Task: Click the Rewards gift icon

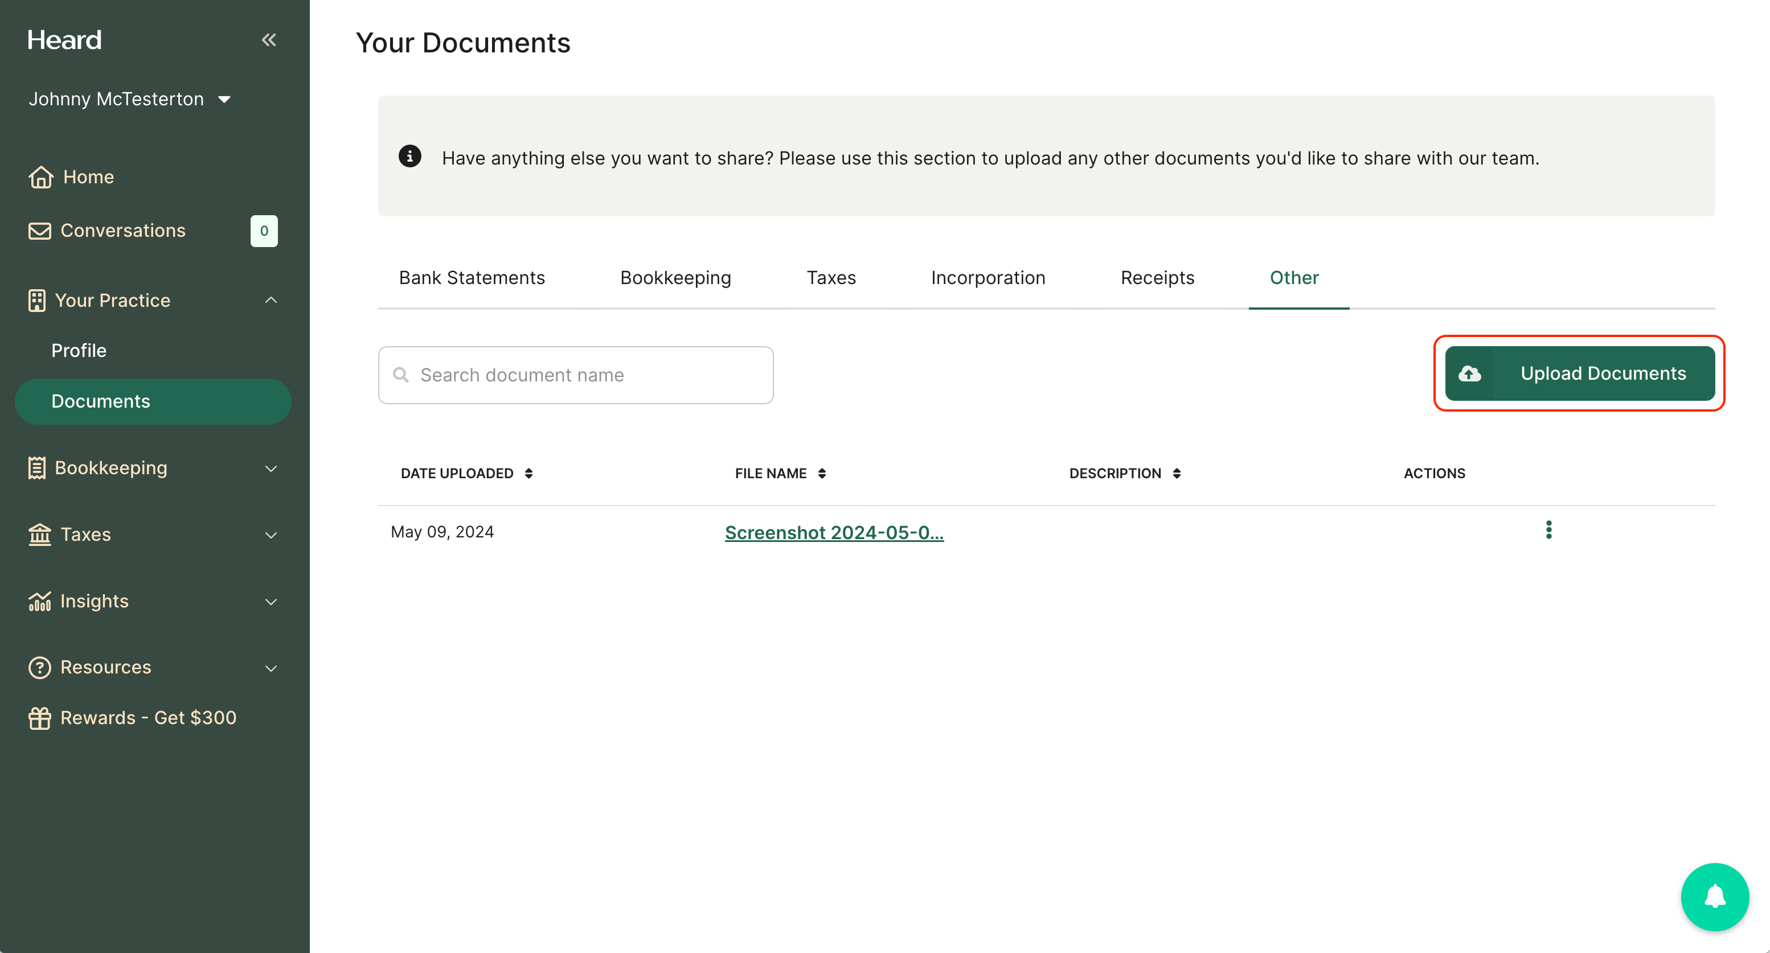Action: [40, 717]
